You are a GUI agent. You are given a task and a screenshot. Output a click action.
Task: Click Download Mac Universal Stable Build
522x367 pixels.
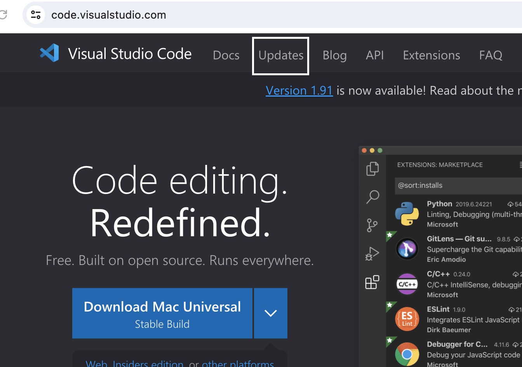click(162, 313)
